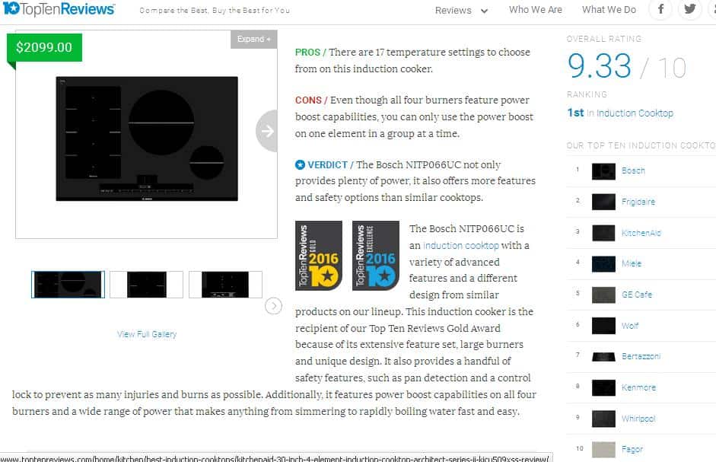Expand the Reviews dropdown menu
This screenshot has width=716, height=462.
pos(462,11)
